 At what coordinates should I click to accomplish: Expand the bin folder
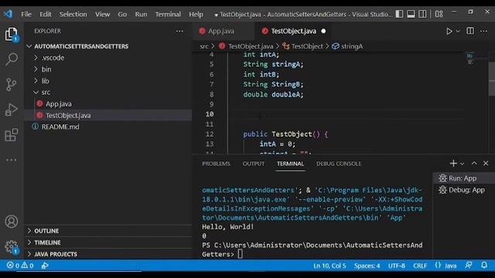point(108,69)
